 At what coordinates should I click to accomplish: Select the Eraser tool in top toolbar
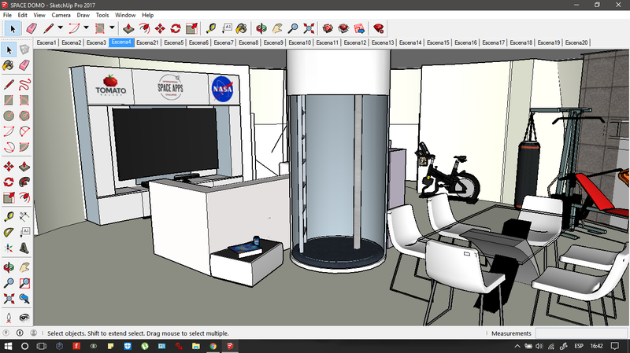(x=31, y=28)
